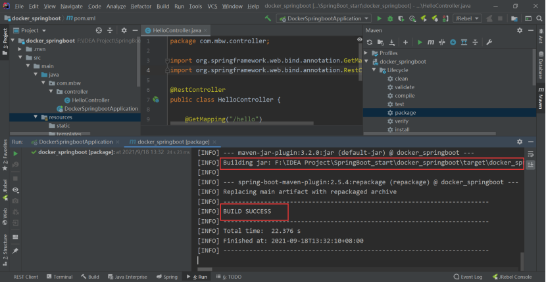Click Generate Sources and Update Folders icon

tap(381, 43)
